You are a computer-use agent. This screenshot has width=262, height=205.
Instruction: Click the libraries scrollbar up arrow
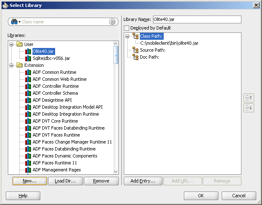116,43
